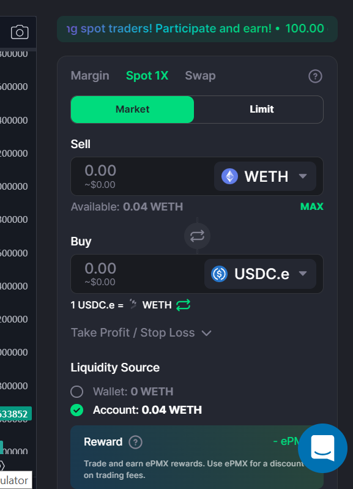Viewport: 353px width, 489px height.
Task: Switch to the Margin tab
Action: click(90, 76)
